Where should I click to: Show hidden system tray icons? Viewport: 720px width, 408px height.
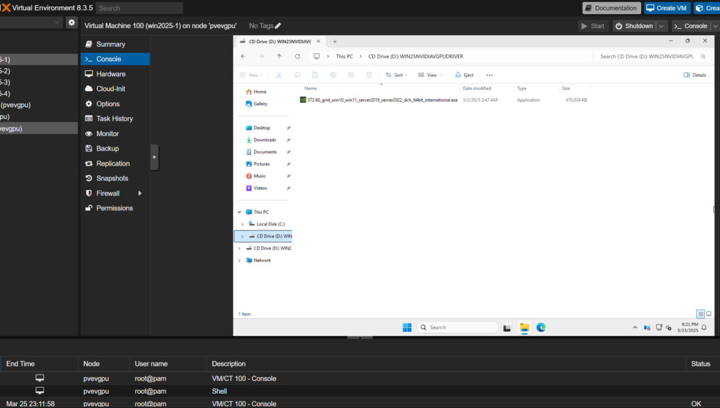pos(635,327)
